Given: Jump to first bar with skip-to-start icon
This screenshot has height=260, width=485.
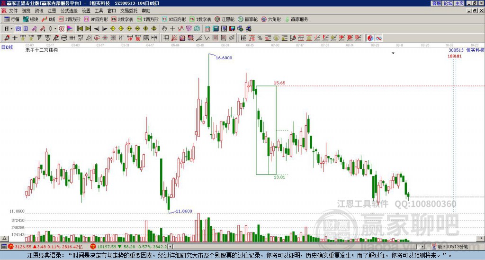Looking at the screenshot, I should point(80,28).
